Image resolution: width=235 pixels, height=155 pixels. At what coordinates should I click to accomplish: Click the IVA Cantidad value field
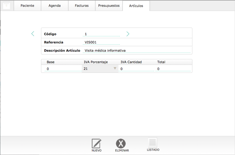pyautogui.click(x=136, y=69)
